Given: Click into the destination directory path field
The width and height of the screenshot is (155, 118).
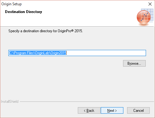Looking at the screenshot, I should pyautogui.click(x=77, y=53).
